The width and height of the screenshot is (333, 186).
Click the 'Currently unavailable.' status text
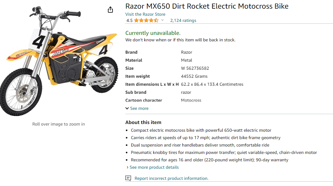(153, 33)
